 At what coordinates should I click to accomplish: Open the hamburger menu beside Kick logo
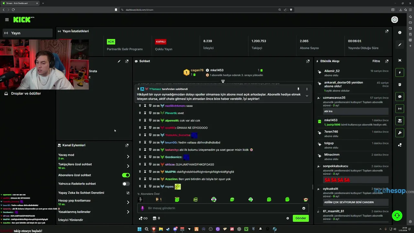(7, 20)
